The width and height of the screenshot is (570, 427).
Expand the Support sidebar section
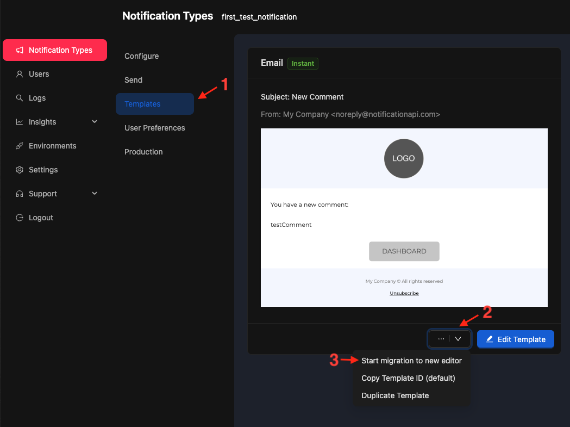point(94,194)
